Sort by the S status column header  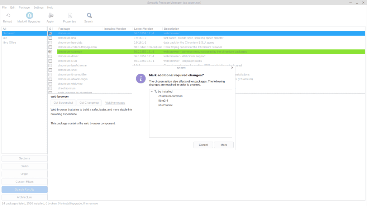50,29
